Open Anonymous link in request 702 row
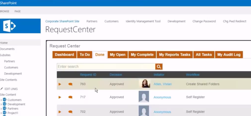Screen dimensions: 251x116 point(162,112)
